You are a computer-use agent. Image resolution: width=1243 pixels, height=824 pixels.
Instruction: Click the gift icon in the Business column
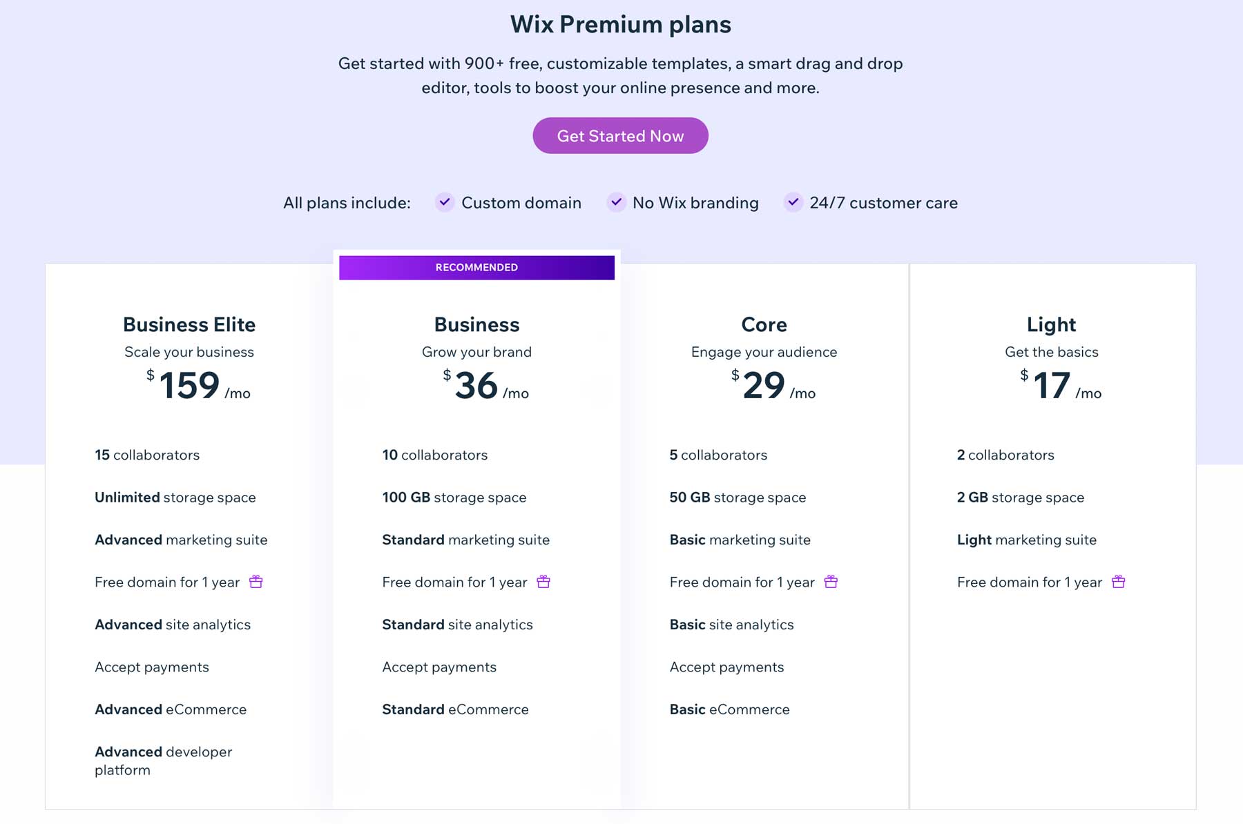coord(543,582)
